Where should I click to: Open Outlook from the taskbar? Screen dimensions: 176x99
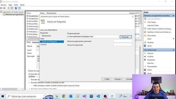point(71,96)
